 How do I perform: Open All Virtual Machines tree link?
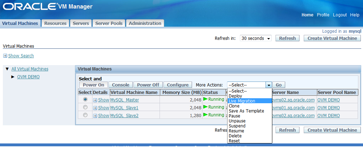(x=30, y=69)
